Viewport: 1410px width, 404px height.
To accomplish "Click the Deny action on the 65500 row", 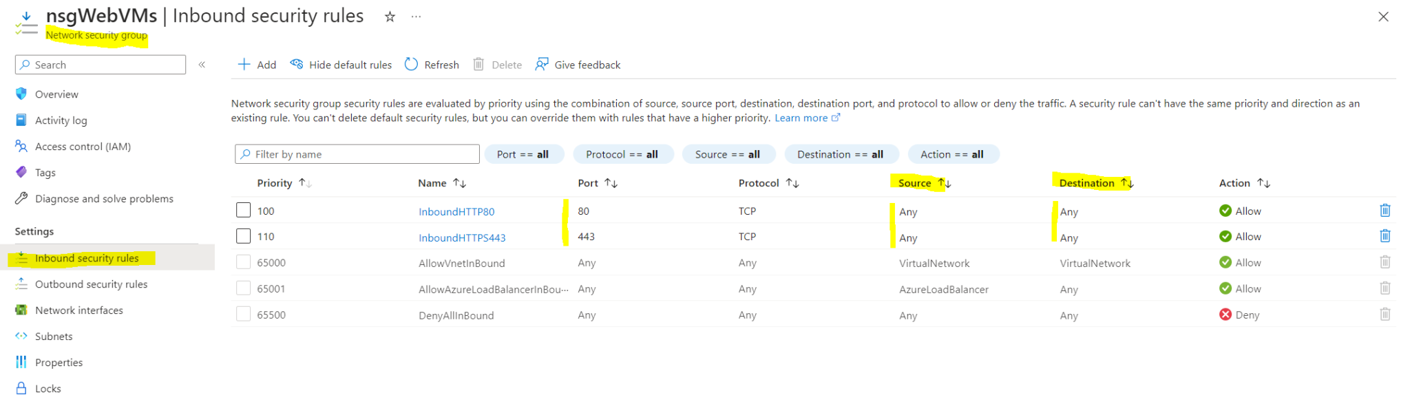I will (1239, 315).
